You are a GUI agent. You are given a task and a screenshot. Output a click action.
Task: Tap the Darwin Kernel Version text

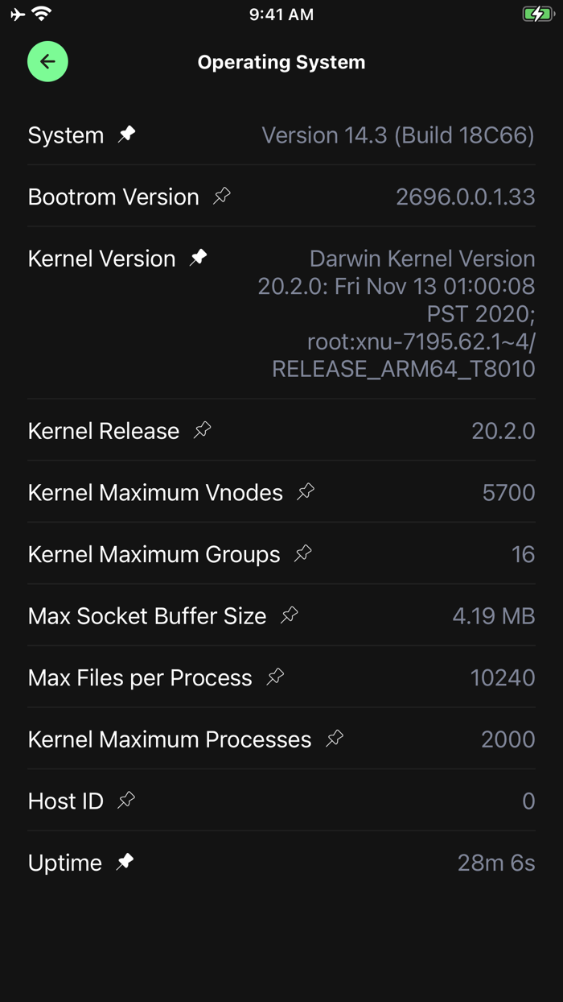(x=397, y=313)
